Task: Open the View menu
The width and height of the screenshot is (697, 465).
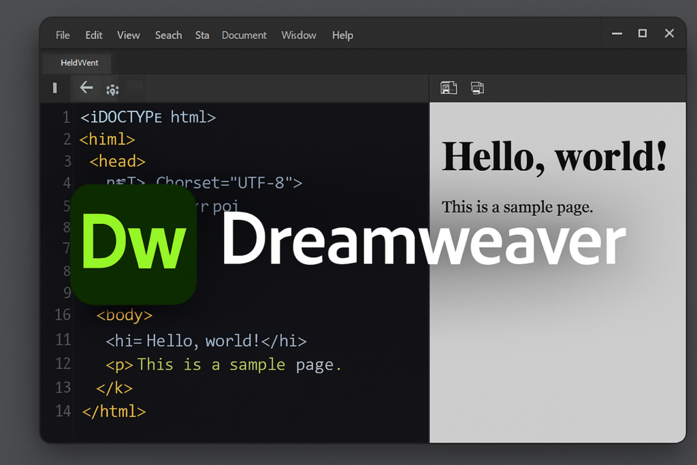Action: click(128, 35)
